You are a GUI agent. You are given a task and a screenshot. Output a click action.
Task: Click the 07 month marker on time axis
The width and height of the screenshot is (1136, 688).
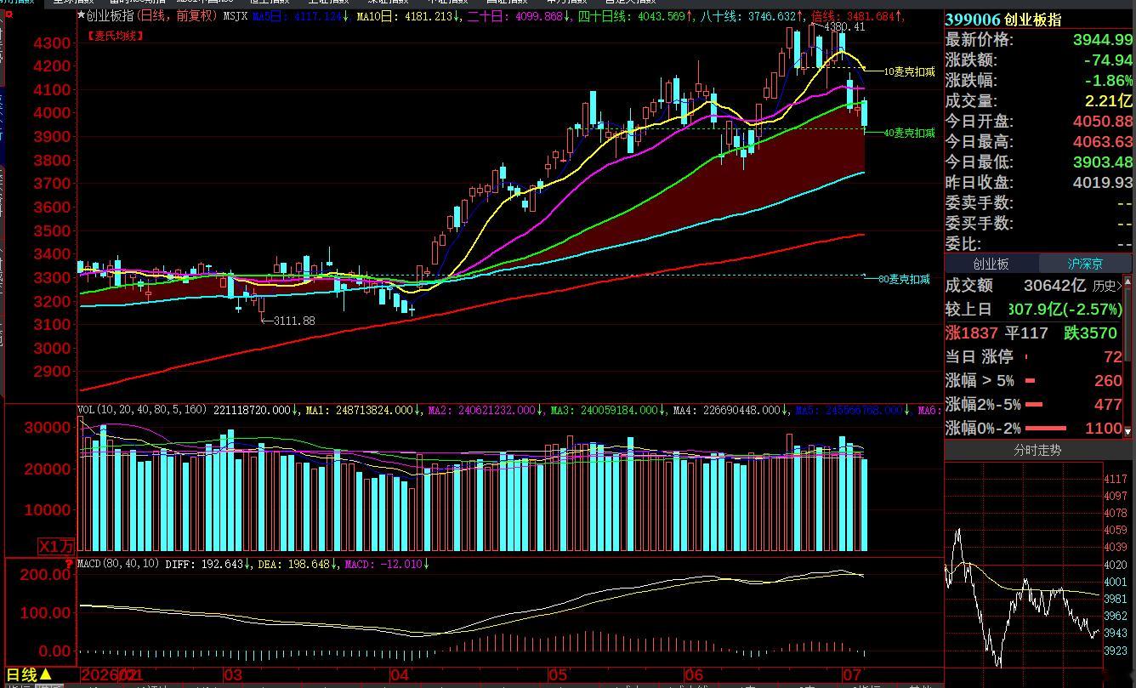pos(854,675)
